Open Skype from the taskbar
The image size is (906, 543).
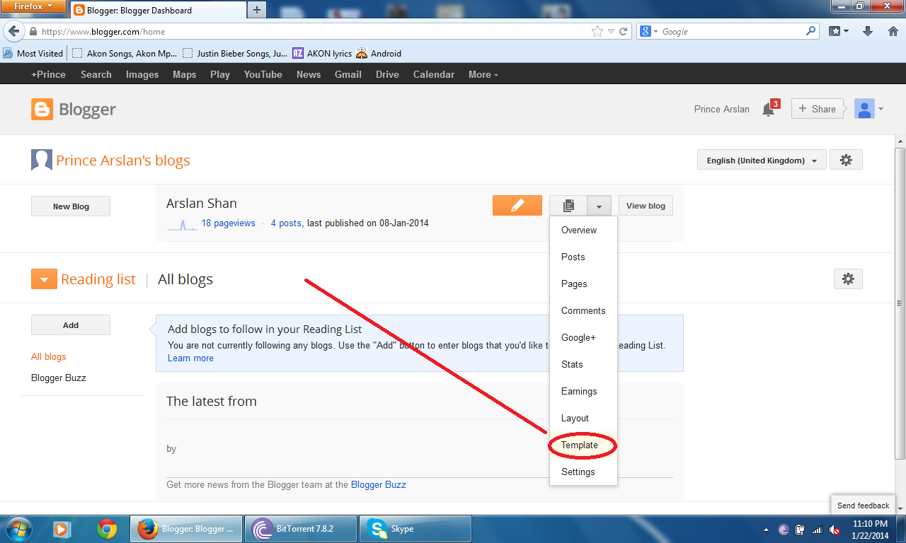[415, 529]
